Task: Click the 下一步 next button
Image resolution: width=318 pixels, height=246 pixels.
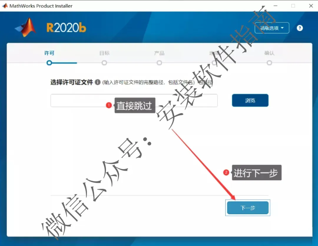Action: click(248, 208)
